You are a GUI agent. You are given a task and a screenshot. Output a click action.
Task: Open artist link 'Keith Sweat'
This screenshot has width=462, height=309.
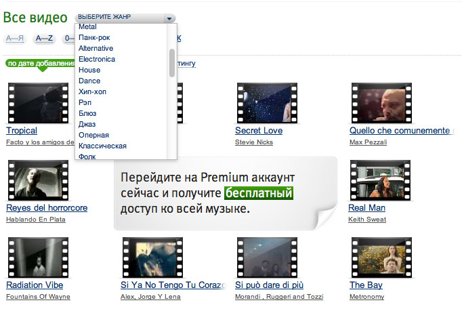366,220
